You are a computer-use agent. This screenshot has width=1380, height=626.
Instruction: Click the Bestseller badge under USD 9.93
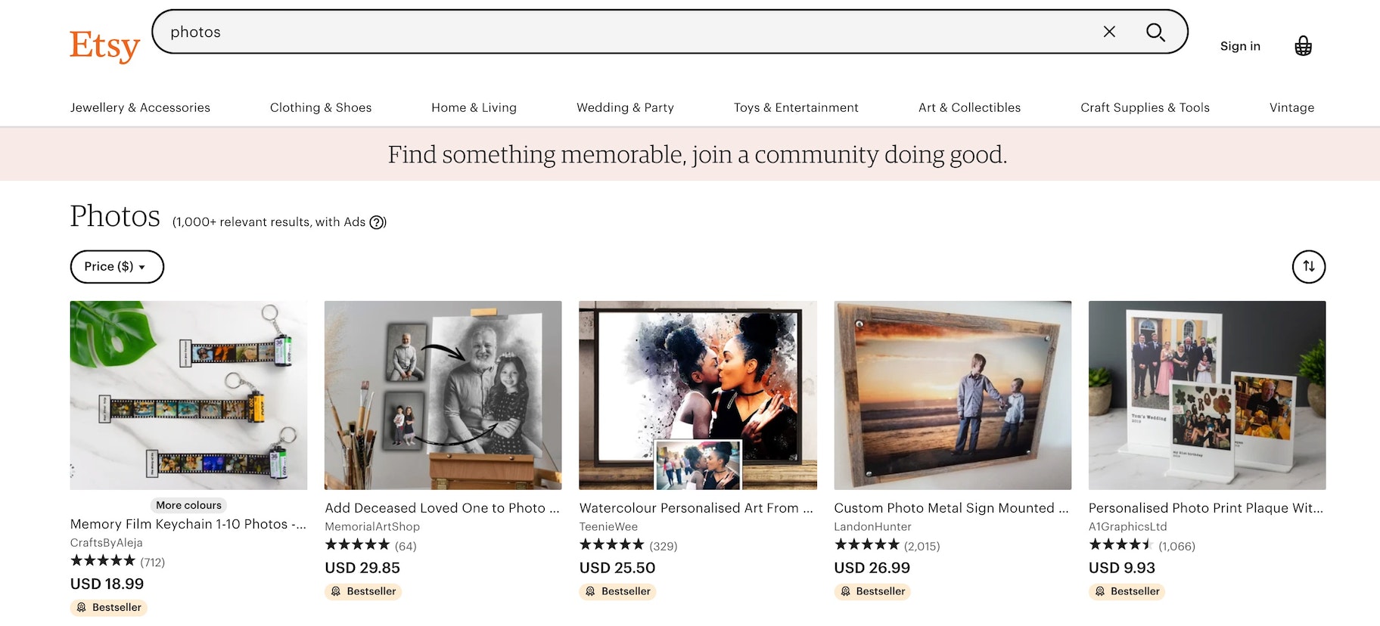click(1127, 591)
